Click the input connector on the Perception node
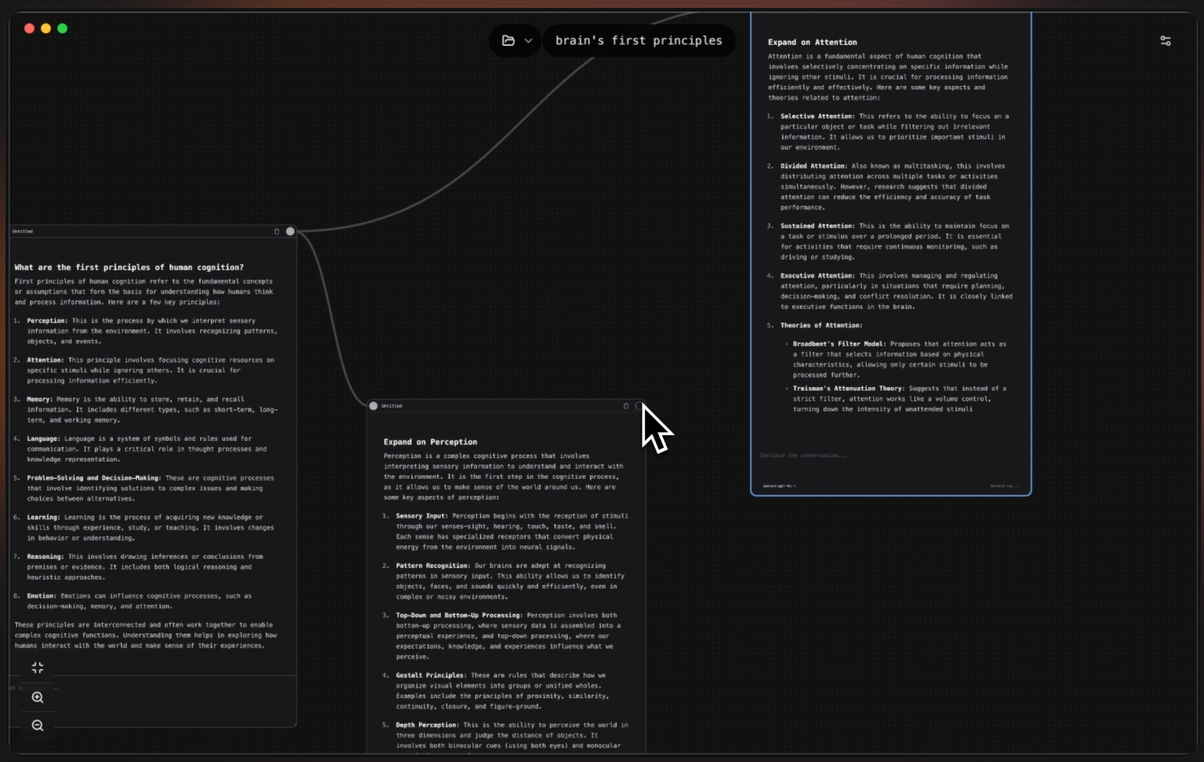 (x=374, y=406)
